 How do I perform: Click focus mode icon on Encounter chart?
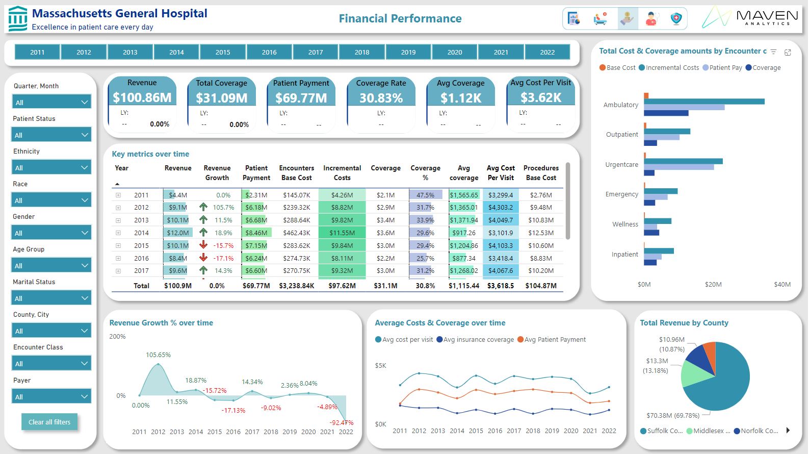tap(788, 52)
